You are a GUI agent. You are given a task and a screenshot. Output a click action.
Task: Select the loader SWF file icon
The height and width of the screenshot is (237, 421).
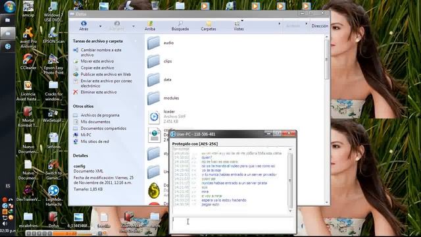click(x=154, y=117)
